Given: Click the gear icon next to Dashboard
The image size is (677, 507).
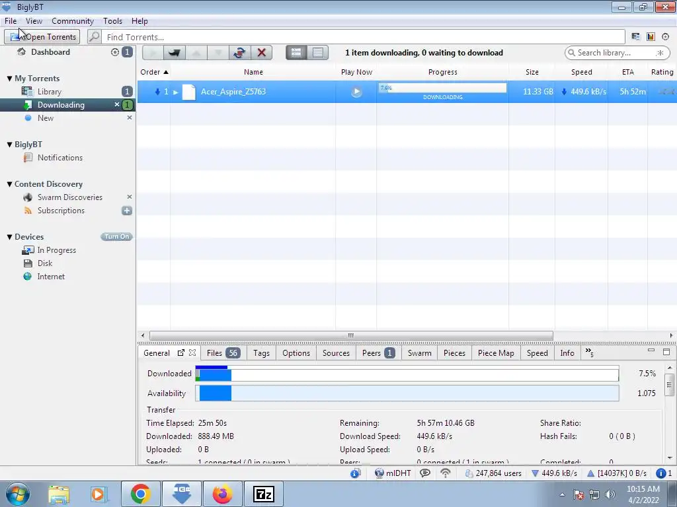Looking at the screenshot, I should [115, 52].
